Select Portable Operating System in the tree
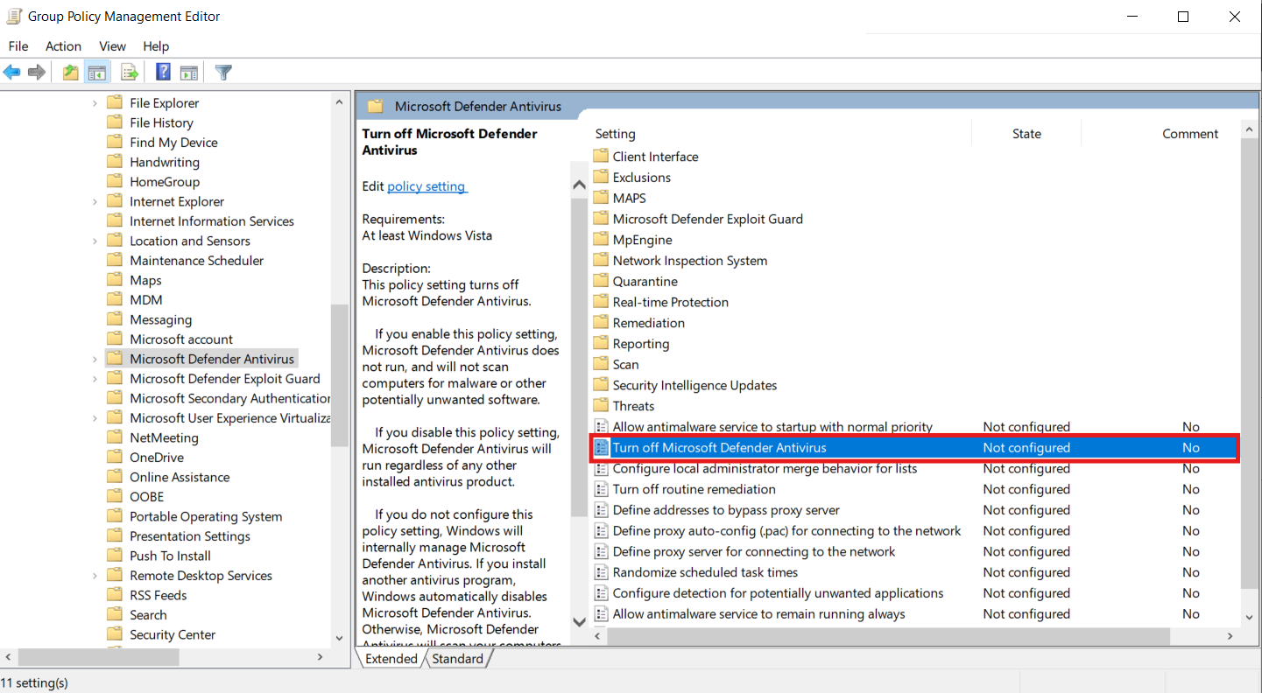 pos(206,517)
